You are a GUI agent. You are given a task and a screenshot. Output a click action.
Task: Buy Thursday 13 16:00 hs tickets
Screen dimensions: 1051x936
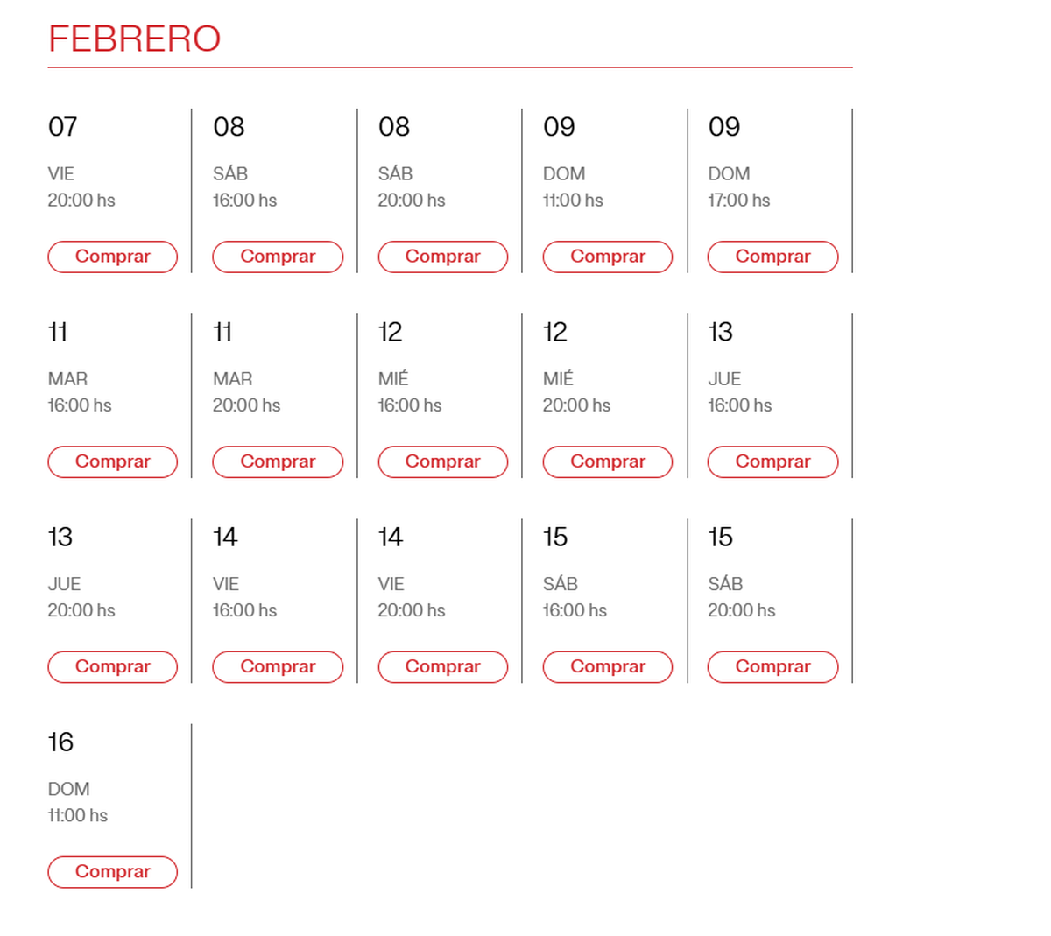(772, 461)
